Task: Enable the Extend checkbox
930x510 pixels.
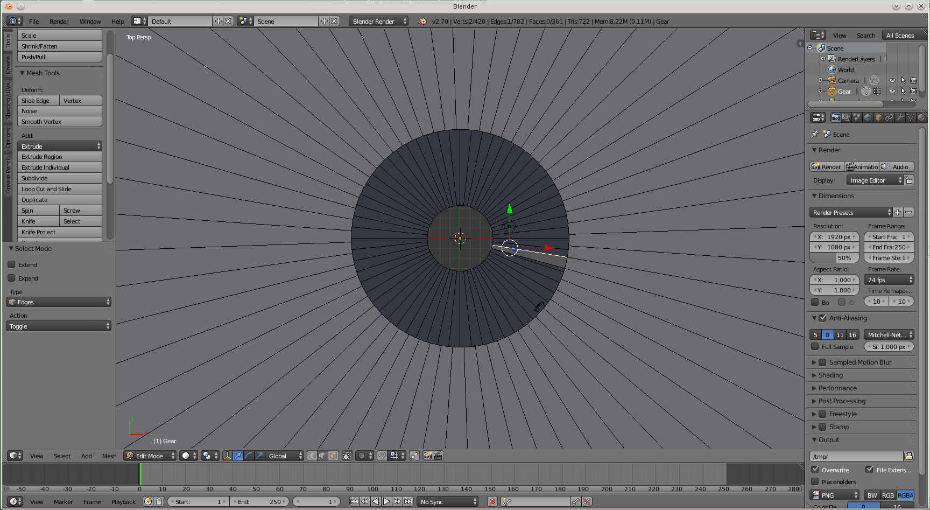Action: (11, 264)
